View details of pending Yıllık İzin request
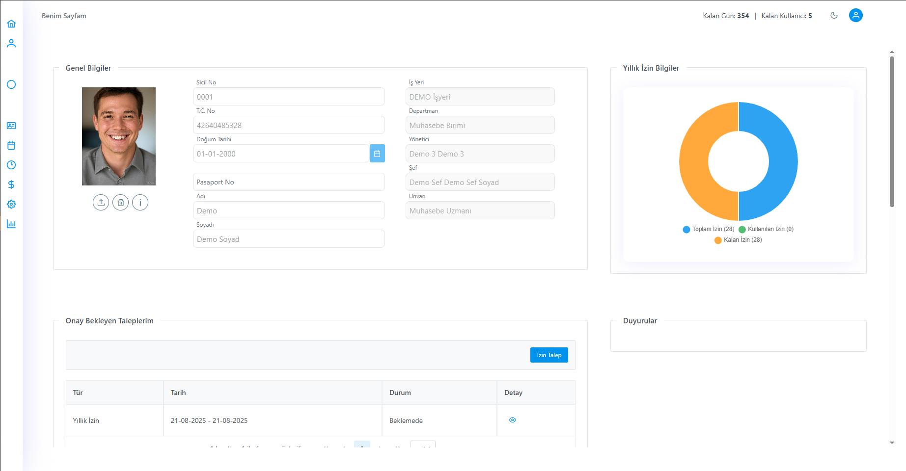Image resolution: width=906 pixels, height=471 pixels. [x=512, y=420]
